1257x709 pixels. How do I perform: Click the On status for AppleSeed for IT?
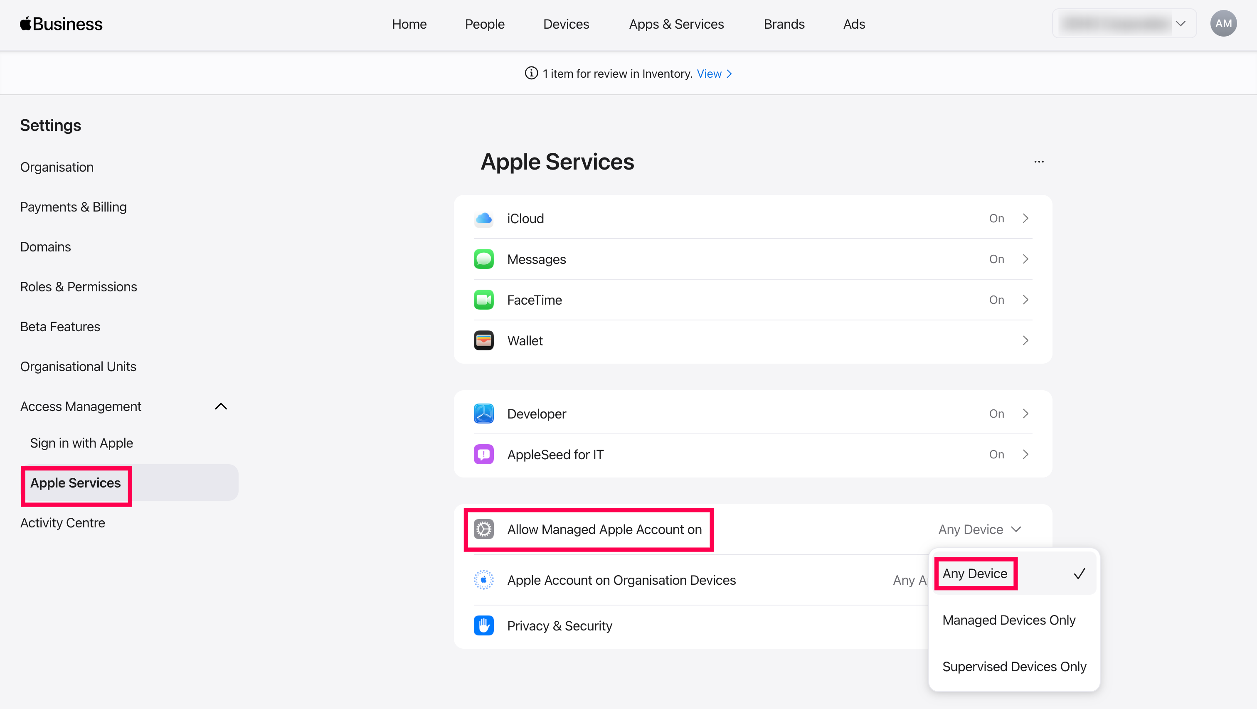996,455
